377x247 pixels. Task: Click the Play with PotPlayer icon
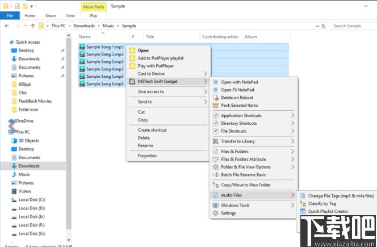132,65
